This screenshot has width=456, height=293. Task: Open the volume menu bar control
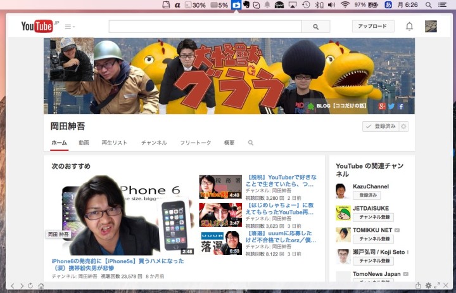(331, 4)
